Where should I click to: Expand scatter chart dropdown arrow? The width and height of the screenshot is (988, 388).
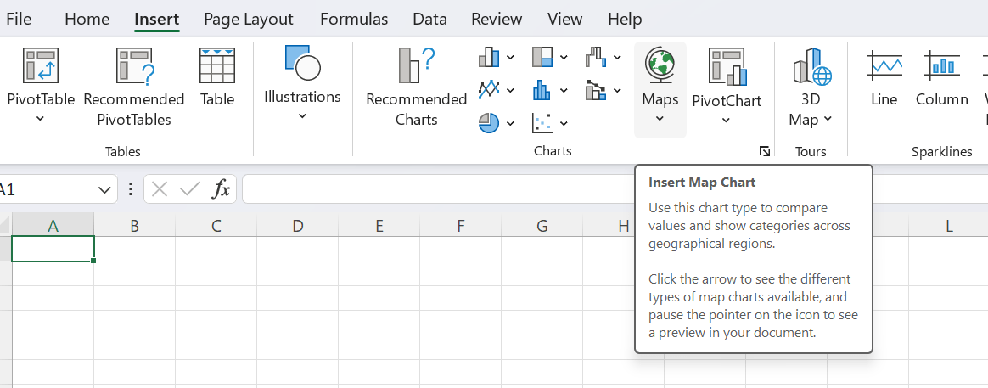(x=564, y=123)
